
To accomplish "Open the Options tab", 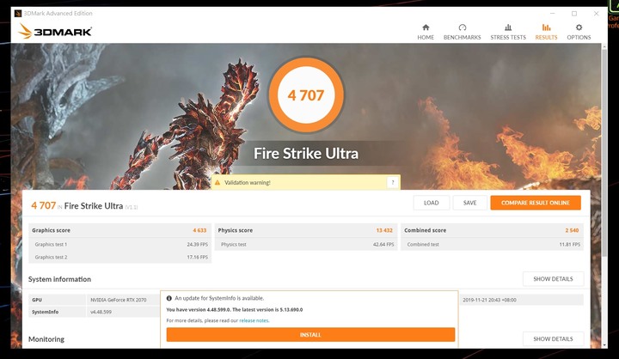I will coord(579,32).
